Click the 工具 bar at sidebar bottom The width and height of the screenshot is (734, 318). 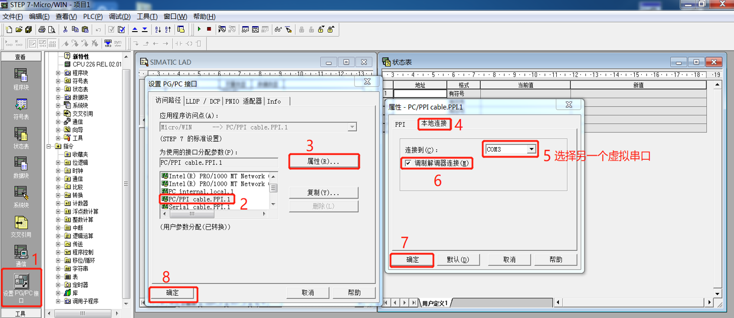click(x=20, y=314)
